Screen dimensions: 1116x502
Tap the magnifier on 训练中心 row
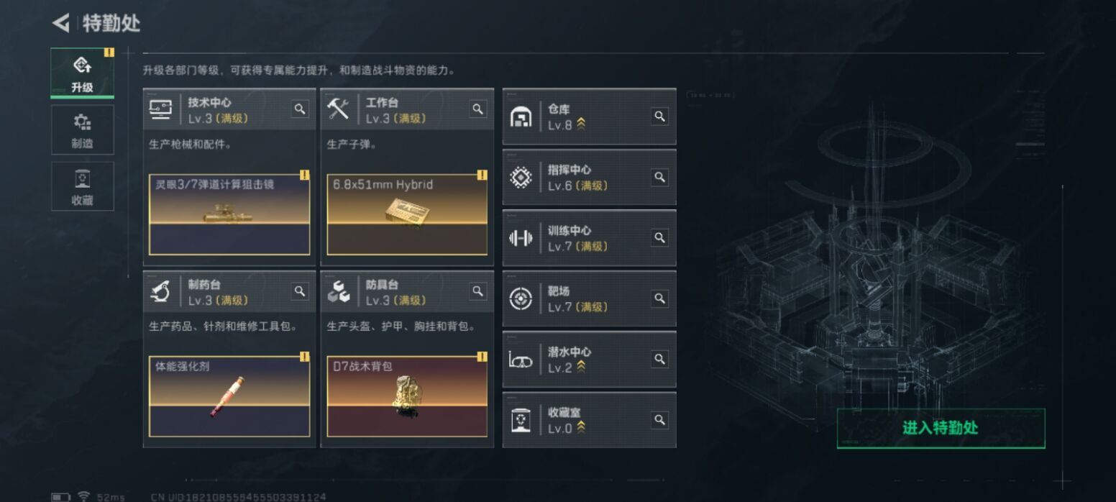click(659, 237)
